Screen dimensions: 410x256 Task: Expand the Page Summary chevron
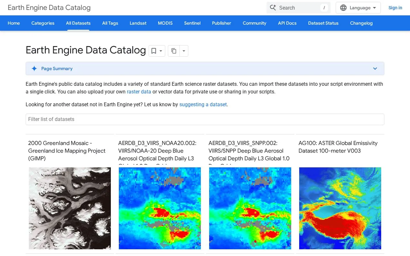coord(375,68)
